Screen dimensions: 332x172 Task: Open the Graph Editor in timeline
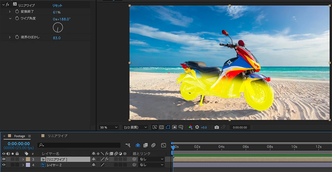pyautogui.click(x=163, y=145)
